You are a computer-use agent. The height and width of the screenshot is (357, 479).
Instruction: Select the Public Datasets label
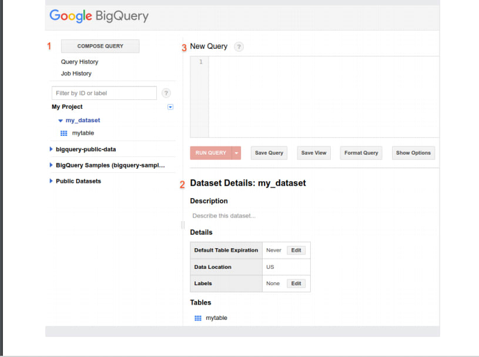click(x=78, y=181)
